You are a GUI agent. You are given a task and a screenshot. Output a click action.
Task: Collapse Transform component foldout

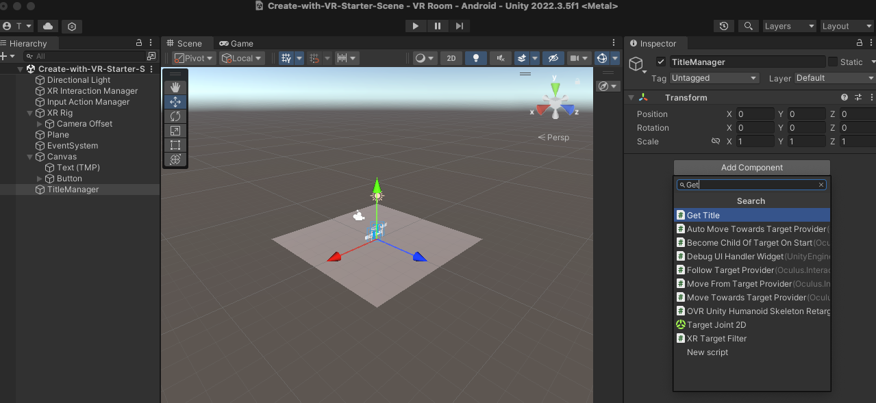631,97
